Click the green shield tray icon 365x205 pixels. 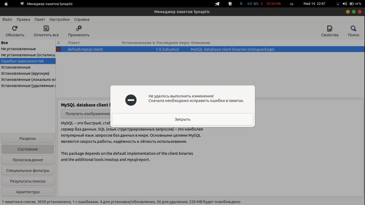click(230, 4)
